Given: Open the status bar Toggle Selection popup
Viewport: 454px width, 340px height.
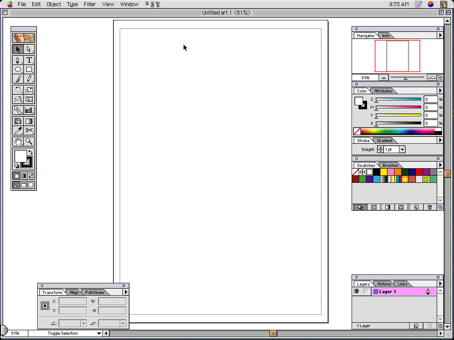Looking at the screenshot, I should click(x=99, y=333).
